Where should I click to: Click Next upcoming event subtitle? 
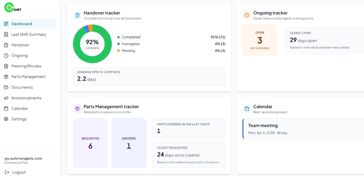270,112
